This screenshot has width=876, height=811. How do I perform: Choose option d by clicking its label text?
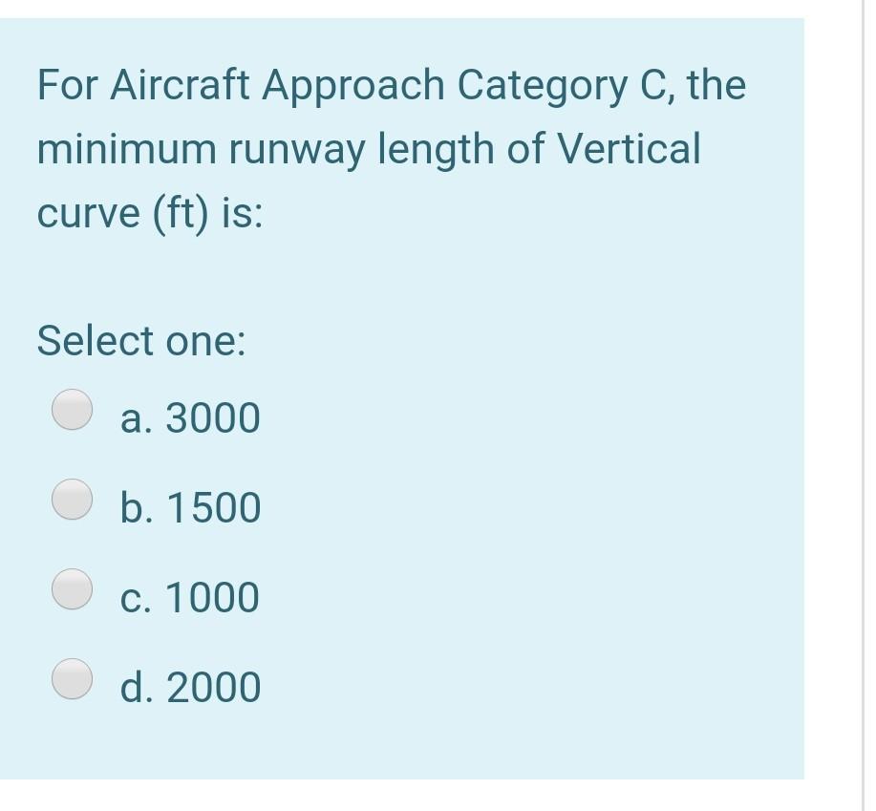(x=192, y=686)
